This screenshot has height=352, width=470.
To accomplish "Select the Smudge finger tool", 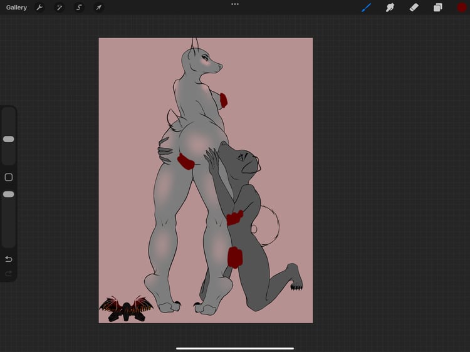I will coord(390,8).
